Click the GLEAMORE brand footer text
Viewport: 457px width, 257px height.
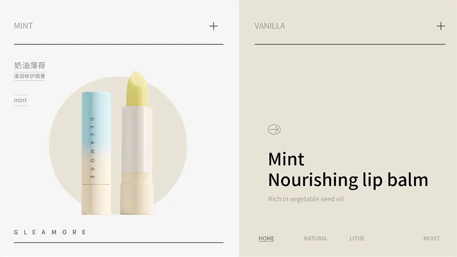50,232
